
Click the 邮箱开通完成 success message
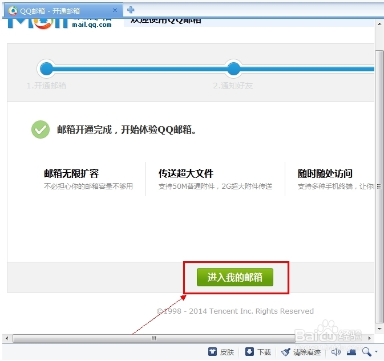[127, 129]
